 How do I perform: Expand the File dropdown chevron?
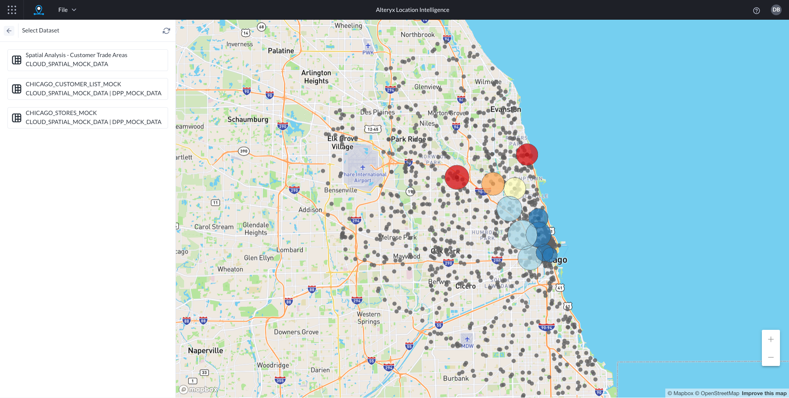(x=74, y=10)
